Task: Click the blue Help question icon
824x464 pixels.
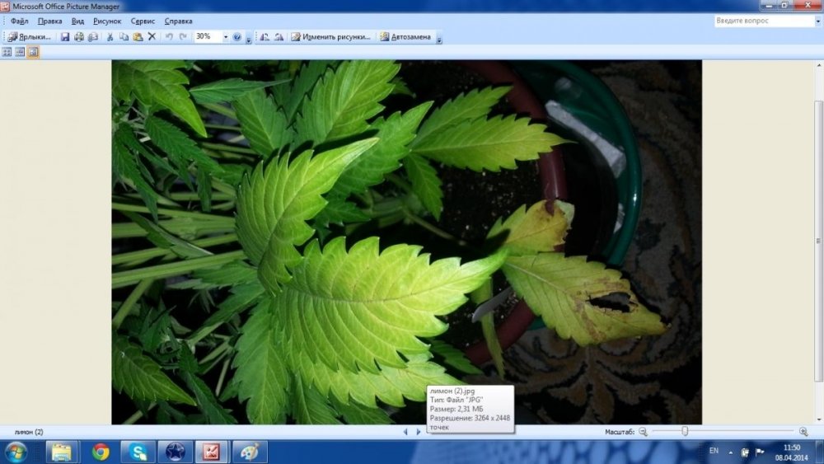Action: [x=237, y=37]
